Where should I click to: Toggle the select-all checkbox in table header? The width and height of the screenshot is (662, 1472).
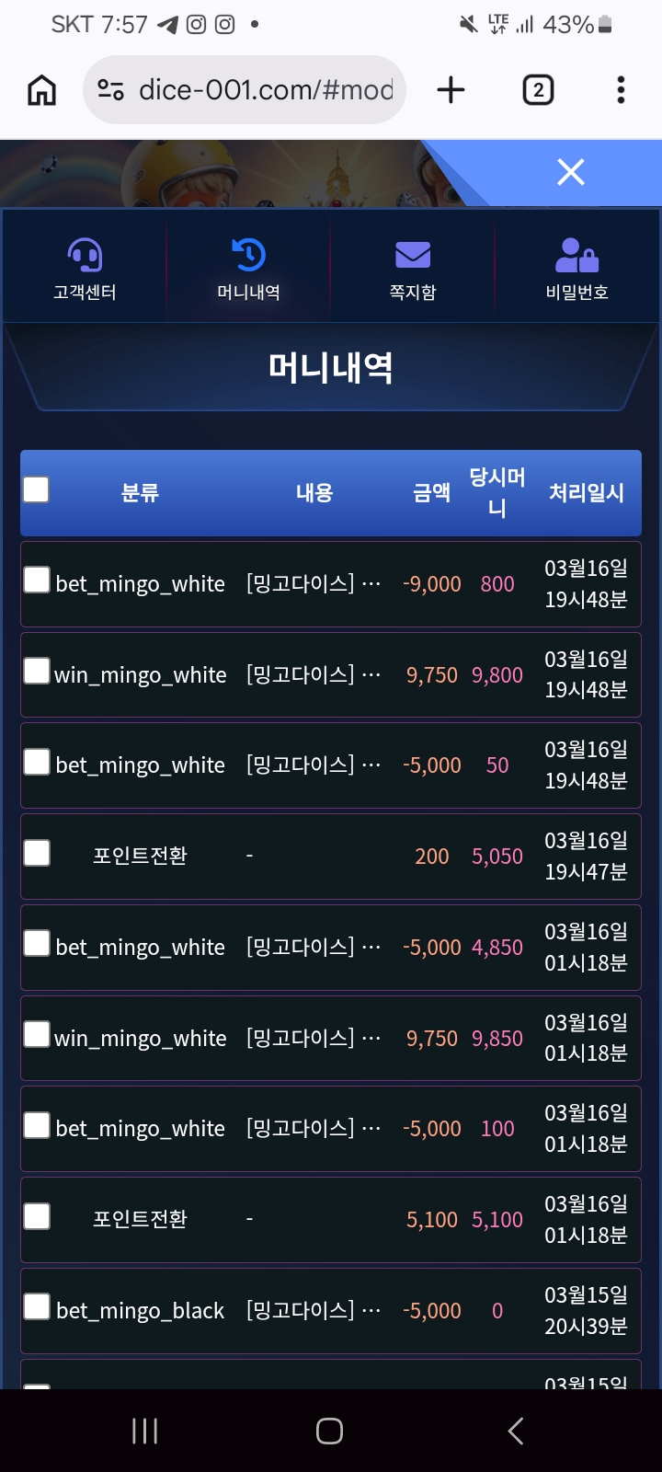pos(36,489)
